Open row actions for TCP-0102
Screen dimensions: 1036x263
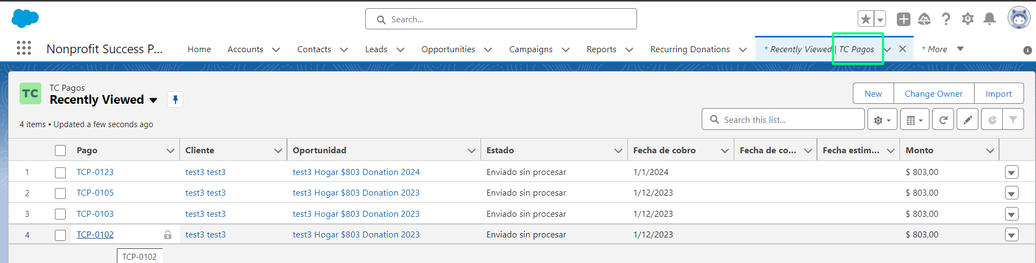point(1012,235)
